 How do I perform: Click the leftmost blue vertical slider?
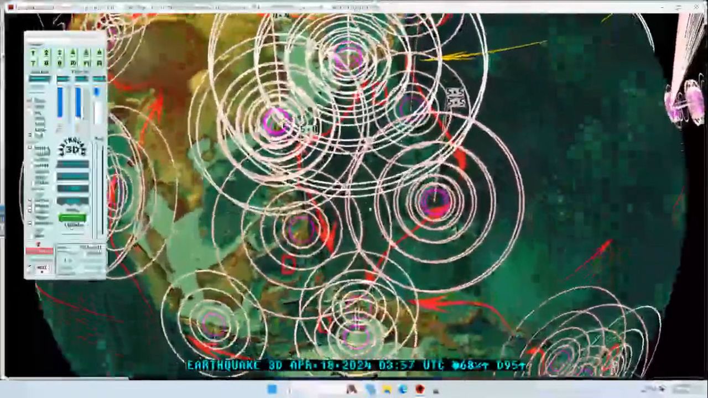(x=60, y=103)
